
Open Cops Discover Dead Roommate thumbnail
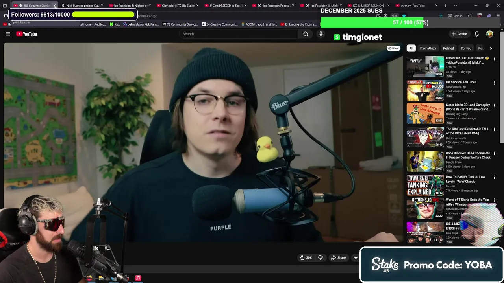425,161
